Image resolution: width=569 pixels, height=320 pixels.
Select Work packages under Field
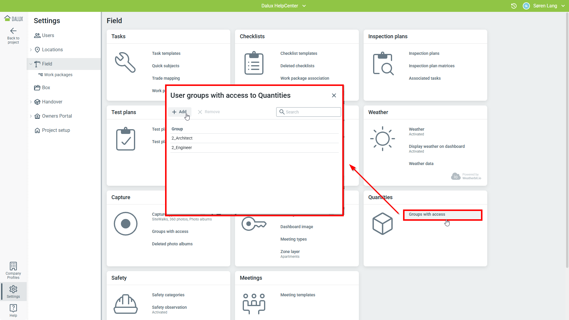pos(58,75)
